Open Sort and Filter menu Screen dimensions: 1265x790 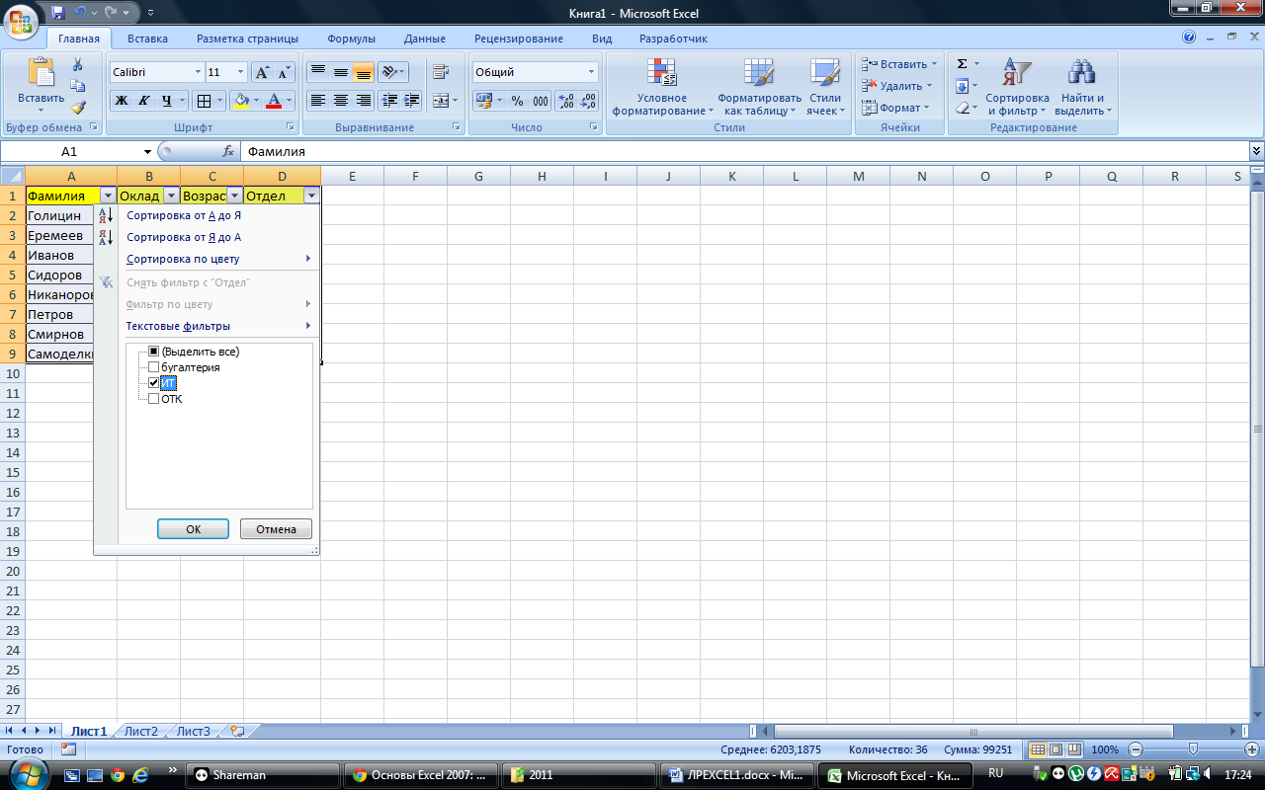tap(1017, 86)
